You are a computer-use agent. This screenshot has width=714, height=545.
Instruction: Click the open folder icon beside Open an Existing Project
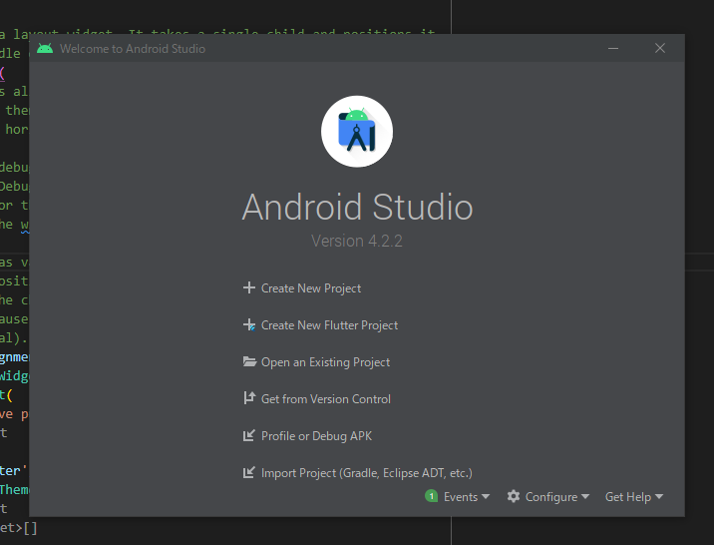pyautogui.click(x=249, y=361)
